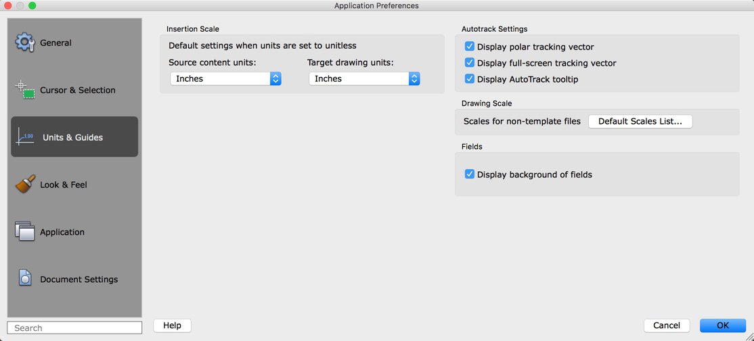Image resolution: width=754 pixels, height=341 pixels.
Task: Select the Document Settings tab label
Action: tap(79, 279)
